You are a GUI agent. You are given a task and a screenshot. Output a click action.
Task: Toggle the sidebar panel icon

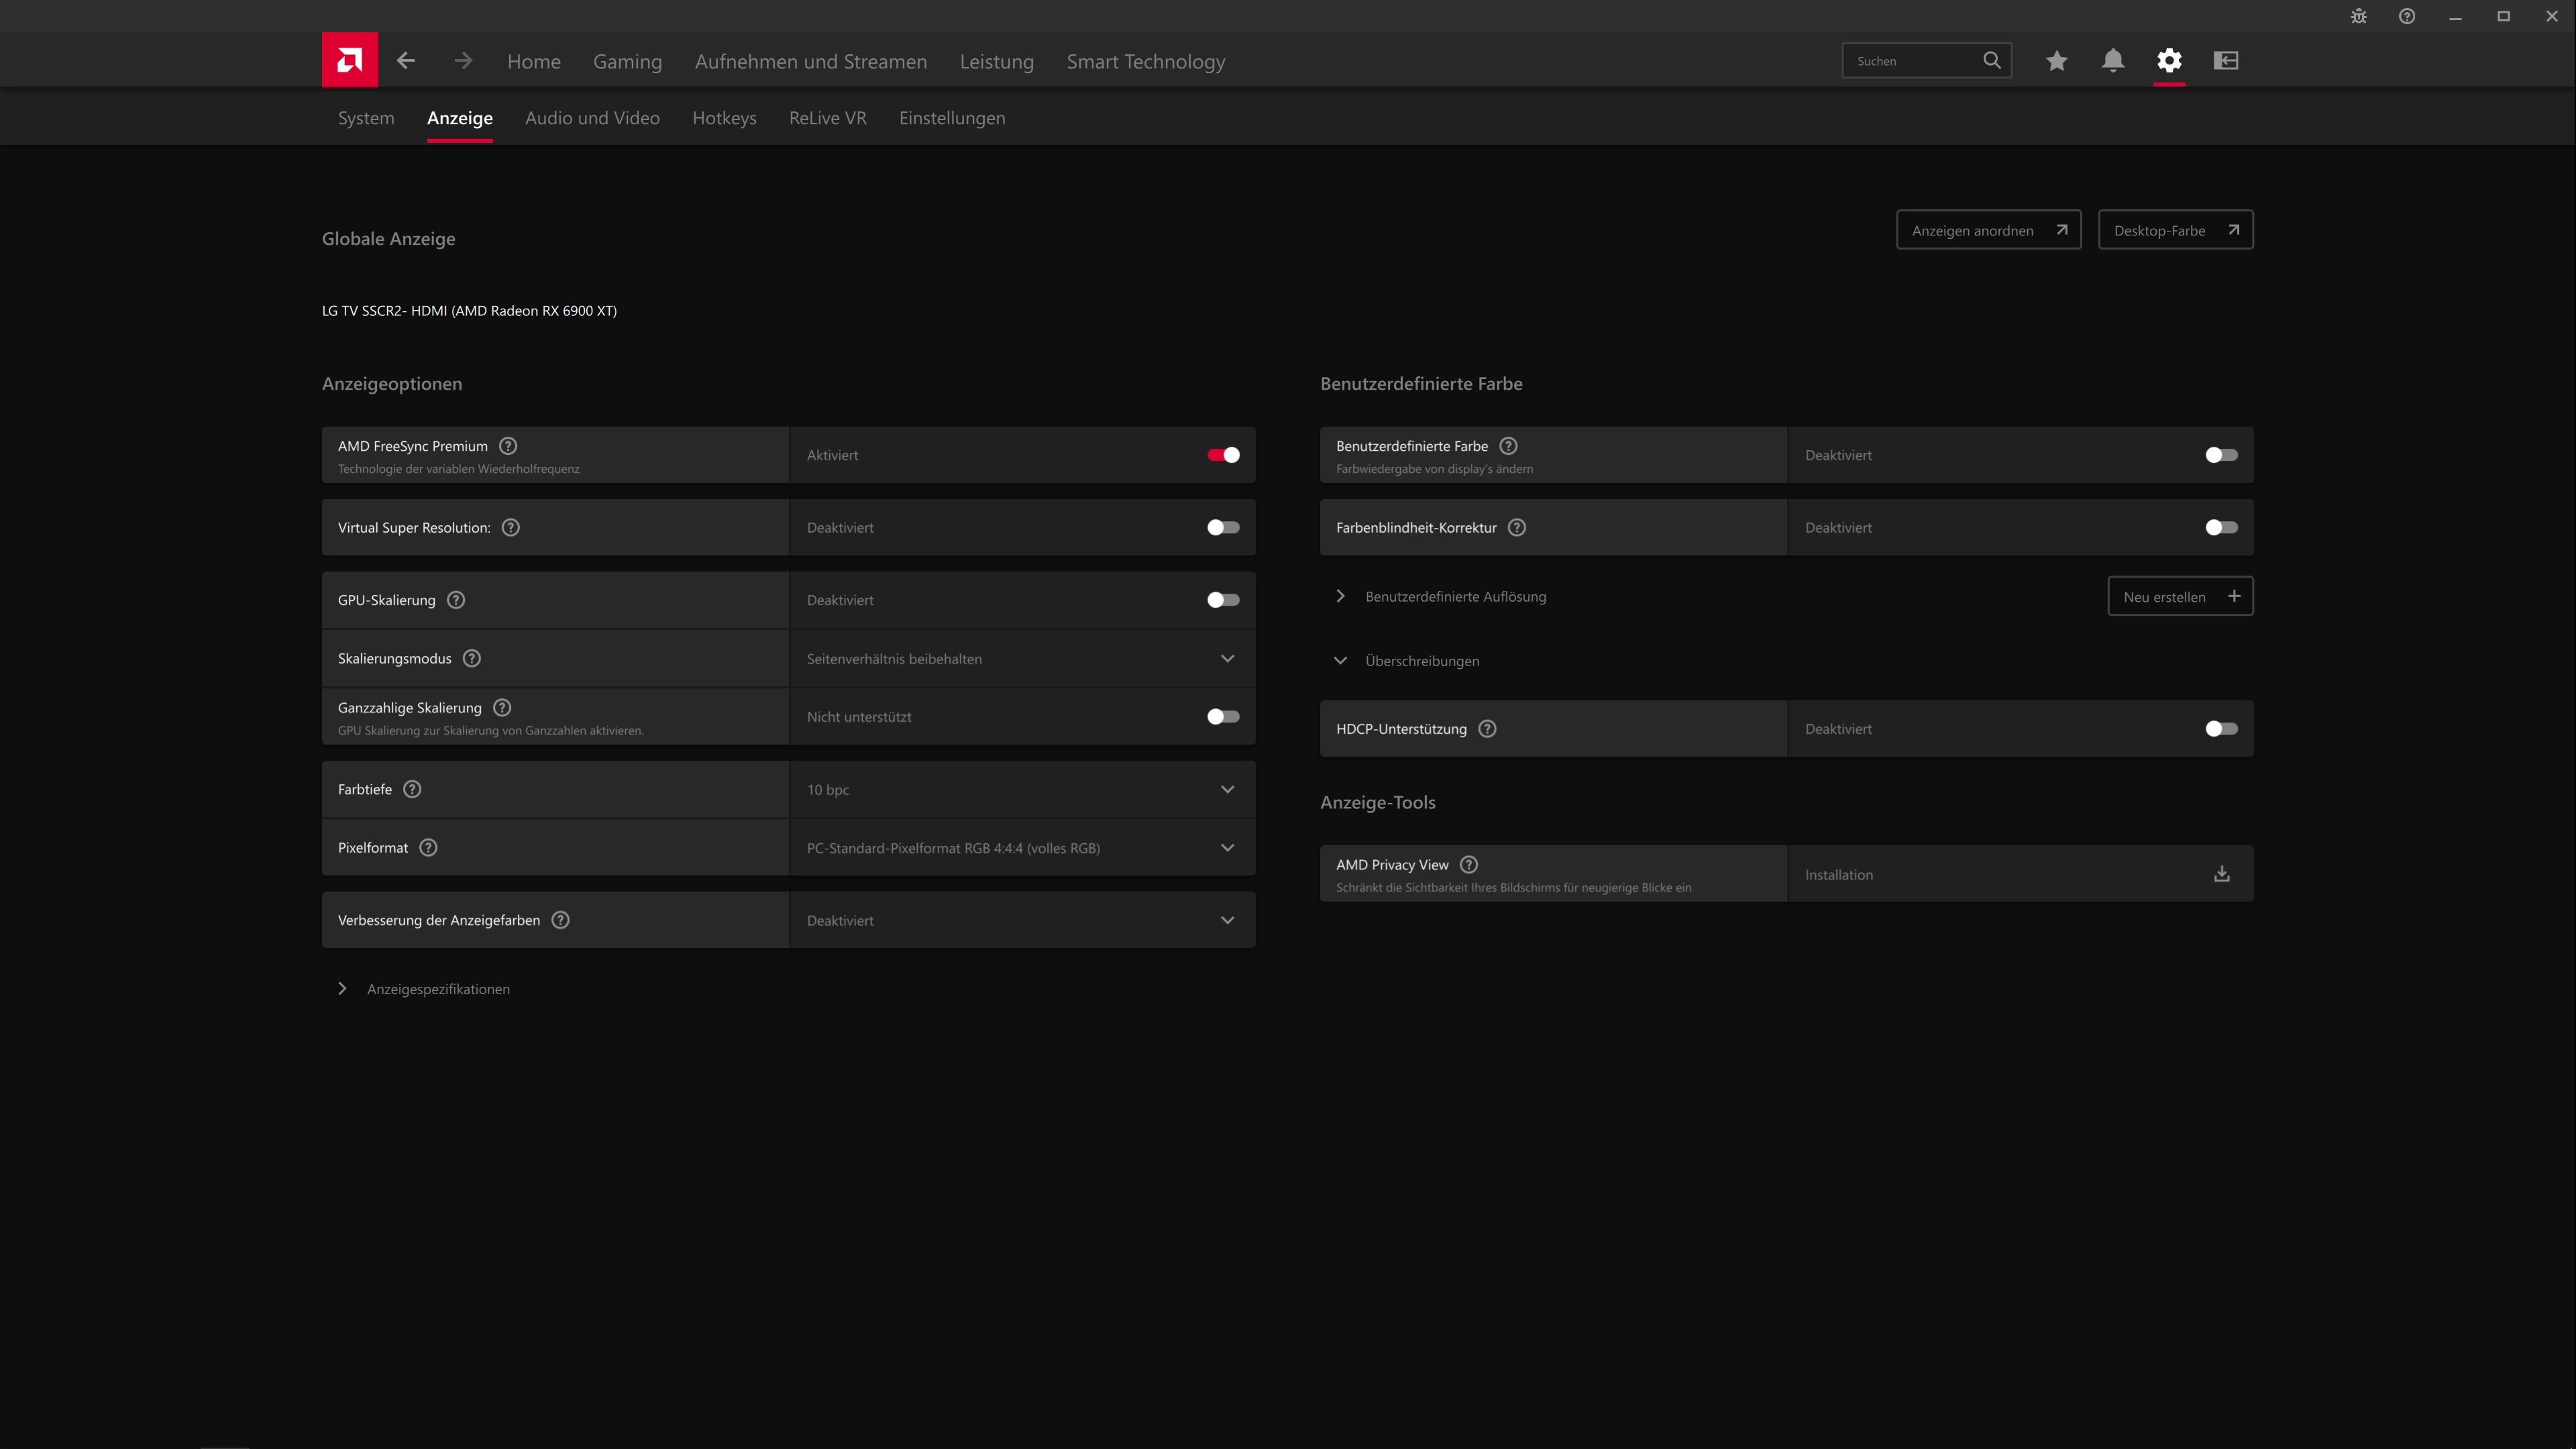(x=2225, y=61)
